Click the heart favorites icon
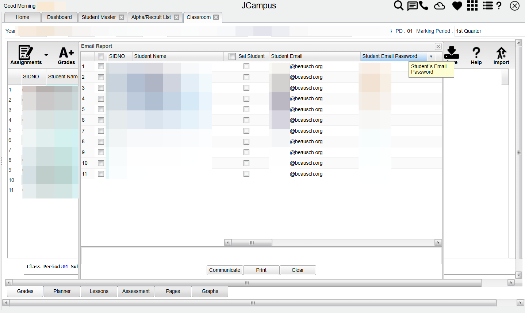Screen dimensions: 525x313 457,6
